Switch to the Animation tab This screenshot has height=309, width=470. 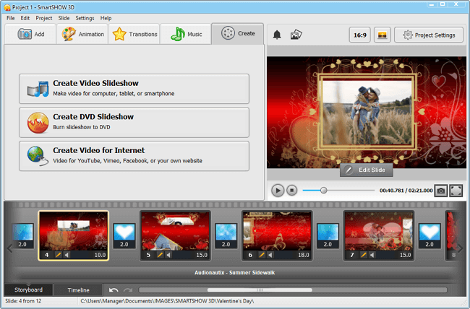coord(82,34)
